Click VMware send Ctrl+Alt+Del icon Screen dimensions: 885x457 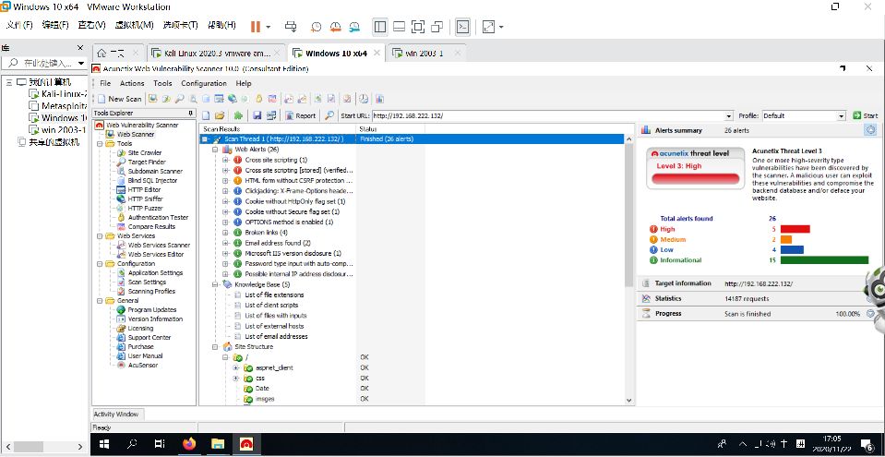(291, 27)
